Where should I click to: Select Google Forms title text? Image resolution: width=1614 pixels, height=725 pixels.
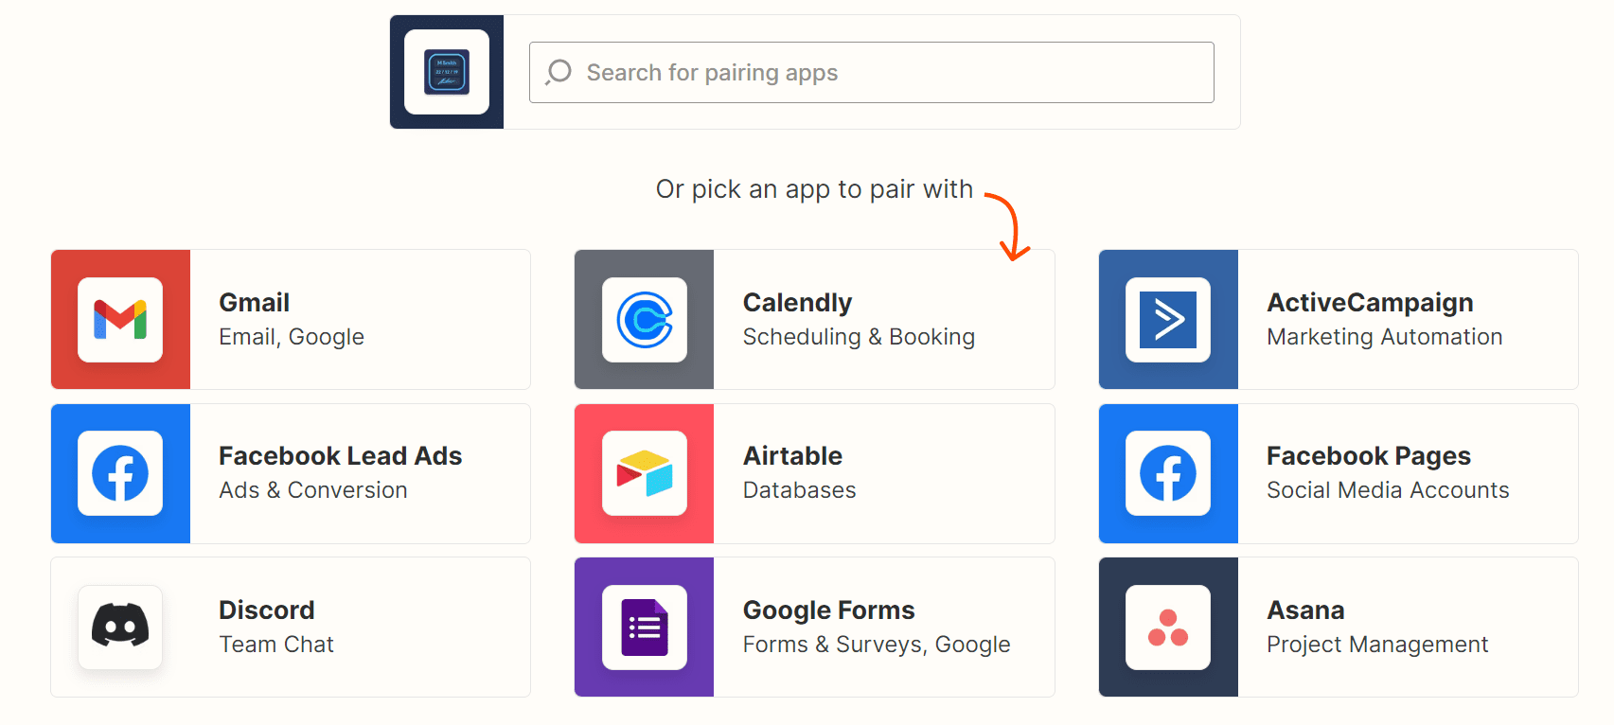(x=828, y=610)
